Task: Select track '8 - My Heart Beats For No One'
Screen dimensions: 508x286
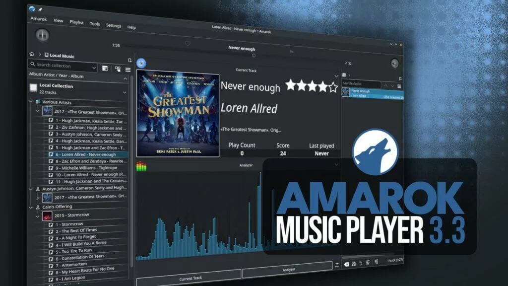Action: (x=85, y=271)
